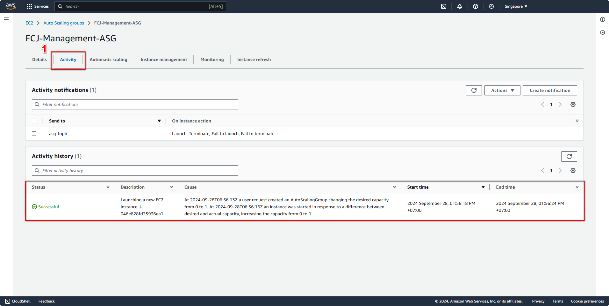
Task: Go to next page of activity history
Action: (x=560, y=170)
